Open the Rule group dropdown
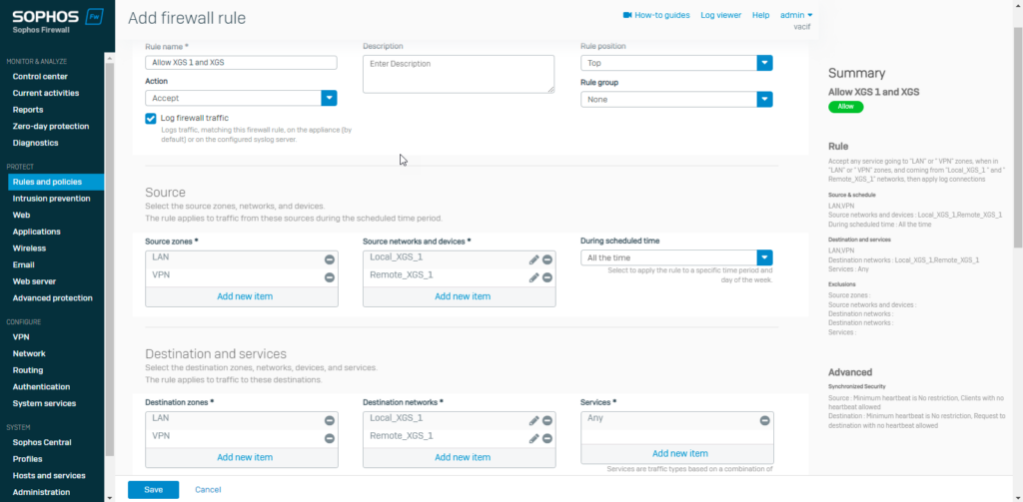Viewport: 1023px width, 502px height. tap(764, 100)
